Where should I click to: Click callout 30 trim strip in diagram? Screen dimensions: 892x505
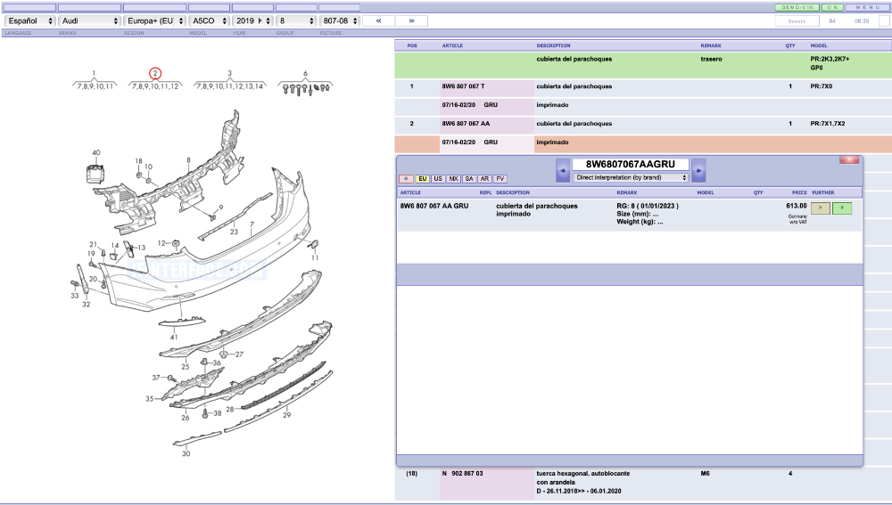pyautogui.click(x=186, y=454)
